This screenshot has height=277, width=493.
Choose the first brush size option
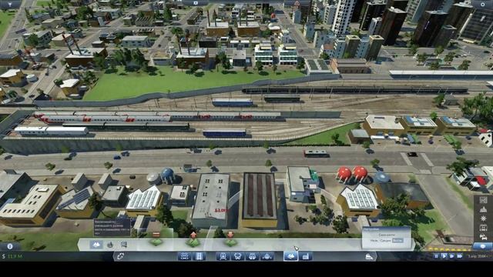[x=374, y=241]
